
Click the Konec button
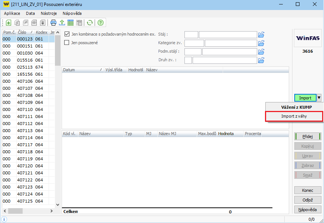[307, 190]
